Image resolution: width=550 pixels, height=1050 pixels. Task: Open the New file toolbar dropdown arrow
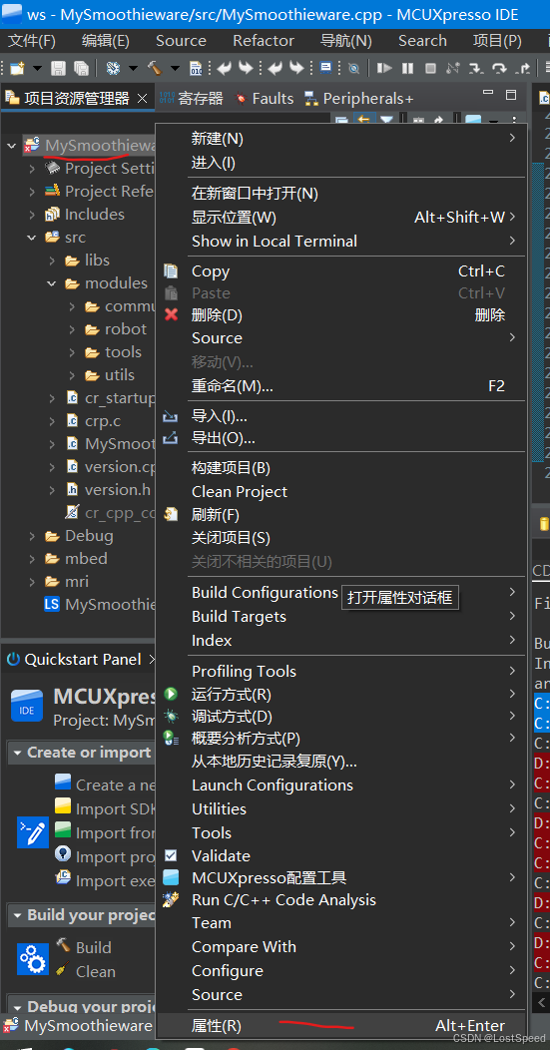point(38,68)
